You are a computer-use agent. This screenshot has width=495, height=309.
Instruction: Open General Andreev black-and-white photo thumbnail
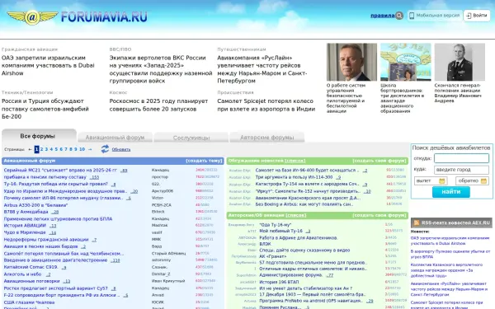pos(460,62)
